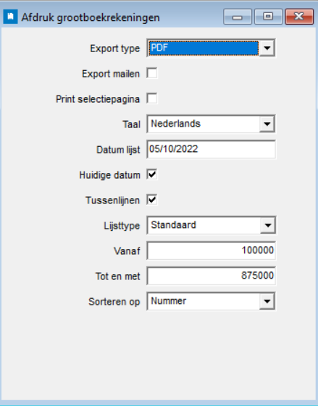This screenshot has width=318, height=406.
Task: Click the Print selectiepagina label
Action: [x=98, y=99]
